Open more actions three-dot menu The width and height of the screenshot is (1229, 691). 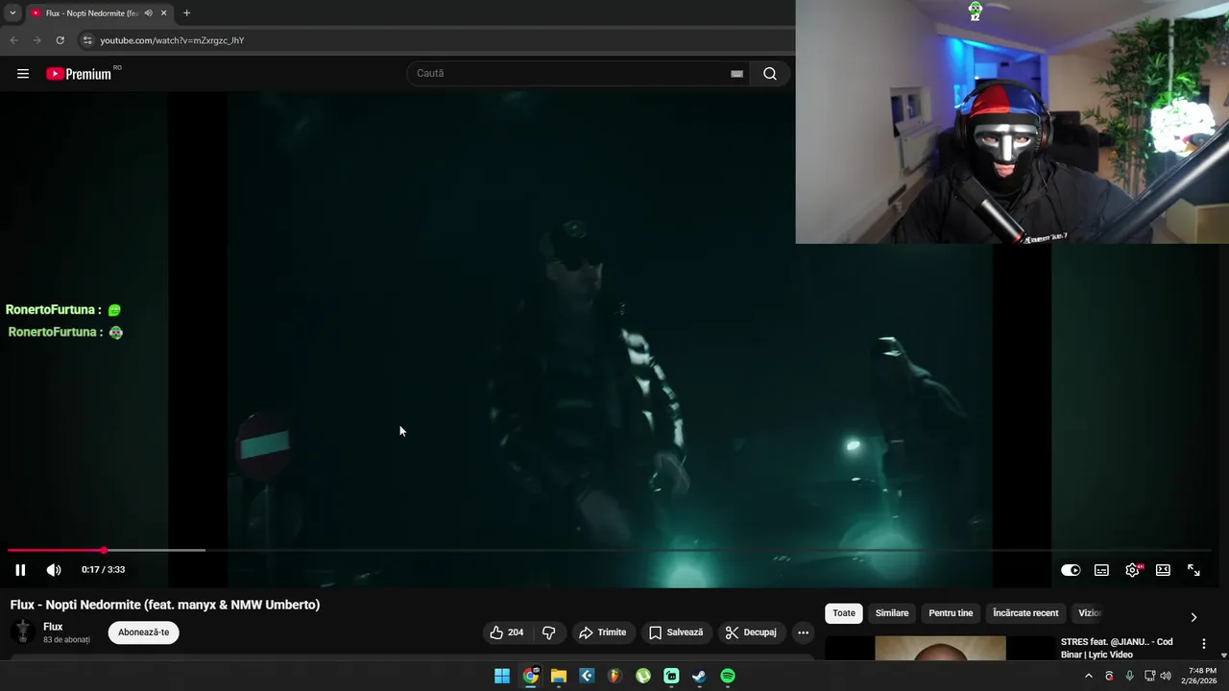(x=803, y=632)
